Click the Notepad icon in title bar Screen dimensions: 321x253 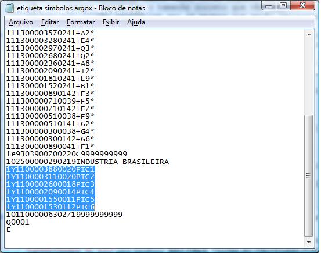(x=9, y=8)
